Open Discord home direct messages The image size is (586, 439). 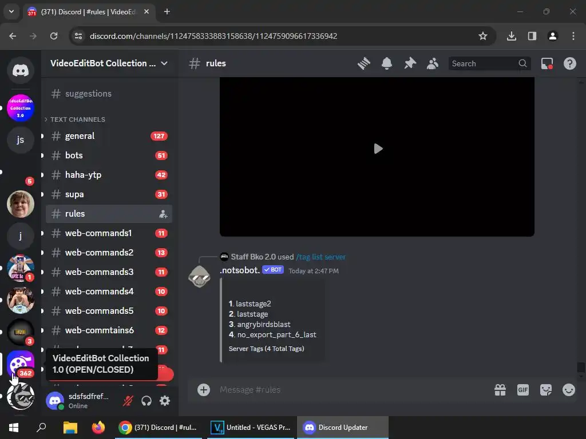click(21, 70)
